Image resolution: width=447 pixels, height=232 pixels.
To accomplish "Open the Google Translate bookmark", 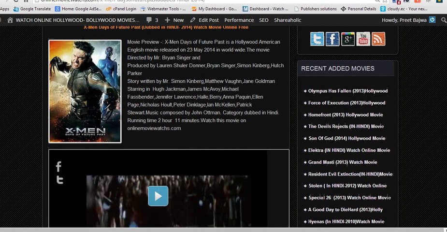I will (x=32, y=9).
